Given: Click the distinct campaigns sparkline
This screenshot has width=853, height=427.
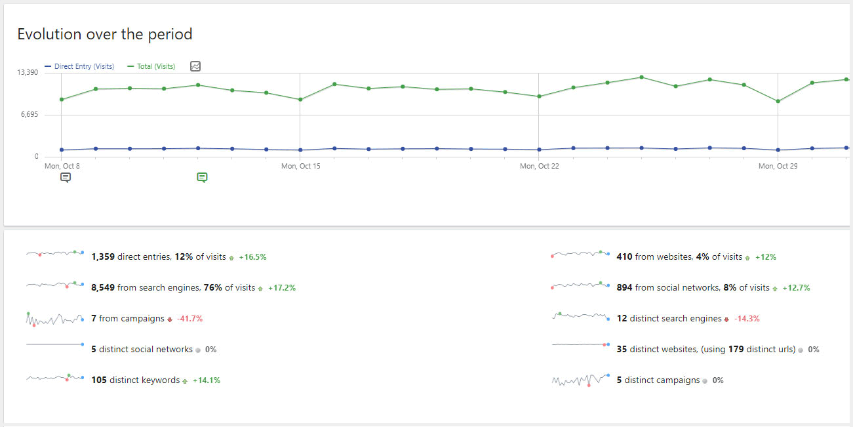Looking at the screenshot, I should 580,380.
